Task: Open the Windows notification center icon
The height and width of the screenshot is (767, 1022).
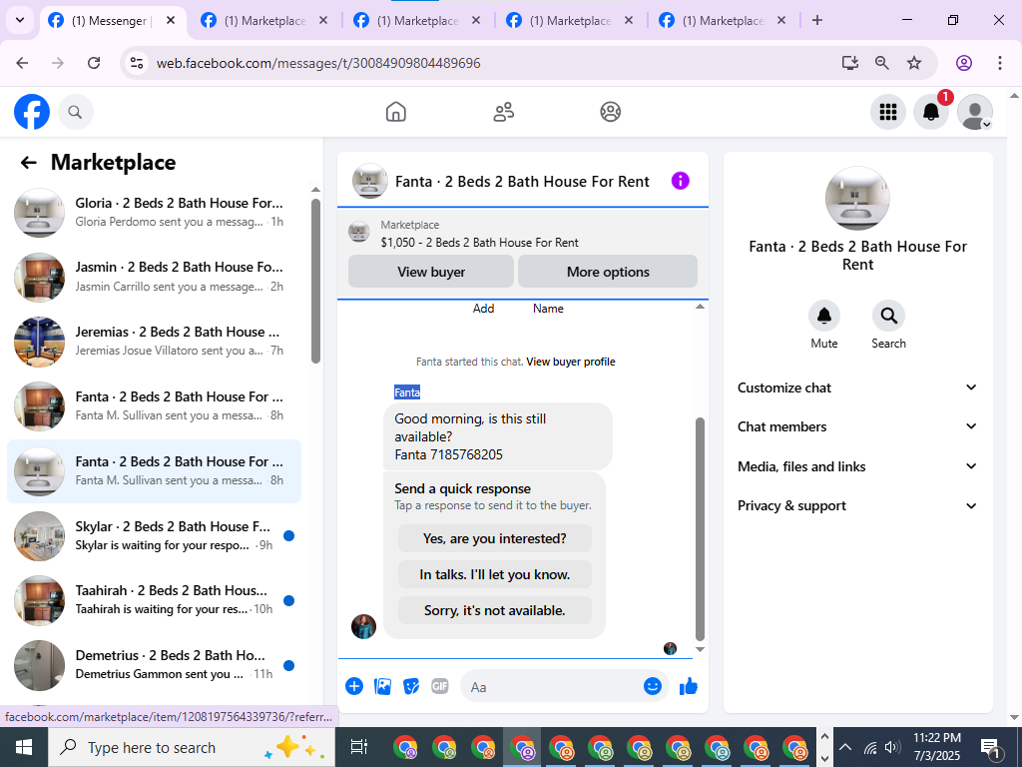Action: 991,747
